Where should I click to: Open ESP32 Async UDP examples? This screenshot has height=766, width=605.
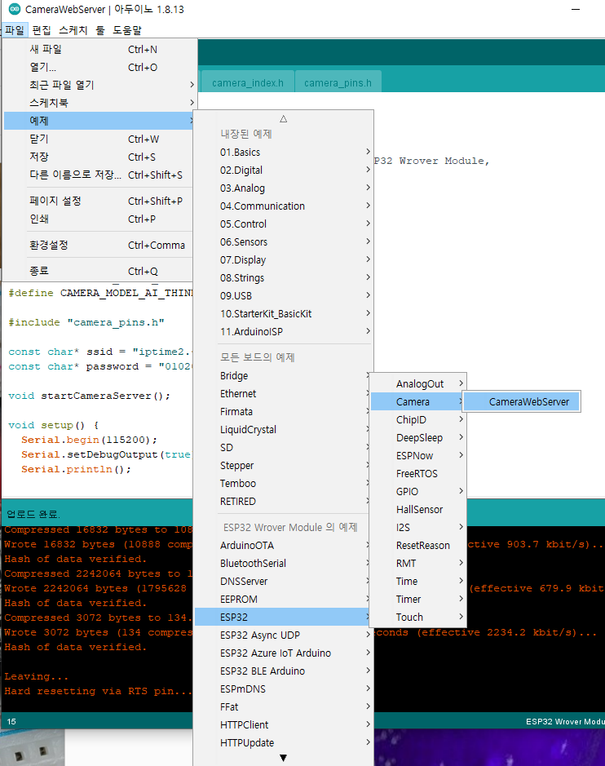coord(283,635)
